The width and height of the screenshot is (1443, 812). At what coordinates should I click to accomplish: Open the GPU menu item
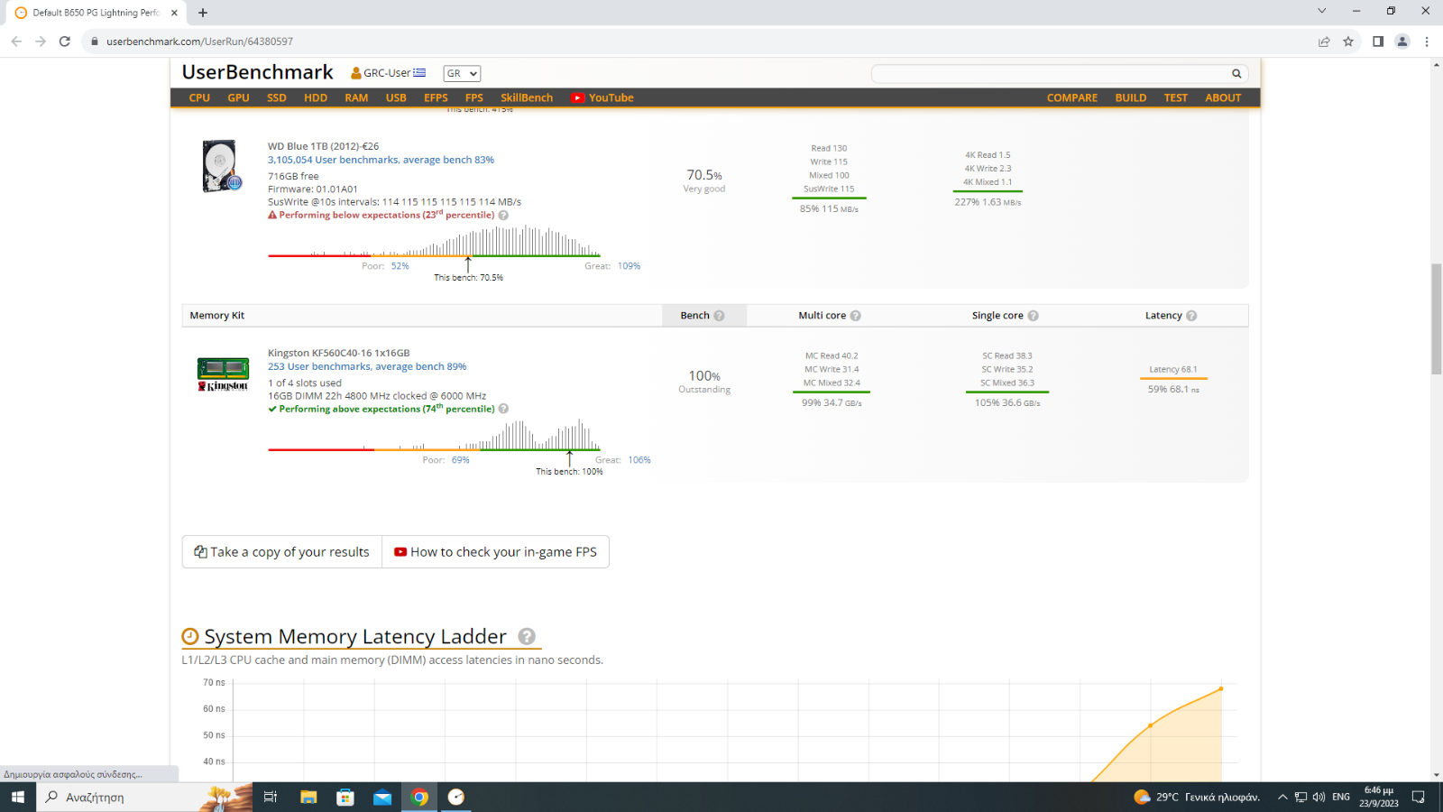pyautogui.click(x=238, y=97)
